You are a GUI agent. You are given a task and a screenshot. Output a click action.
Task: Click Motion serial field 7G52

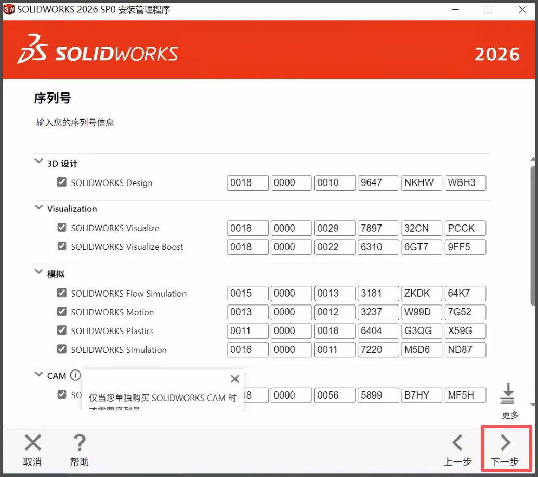tap(465, 312)
